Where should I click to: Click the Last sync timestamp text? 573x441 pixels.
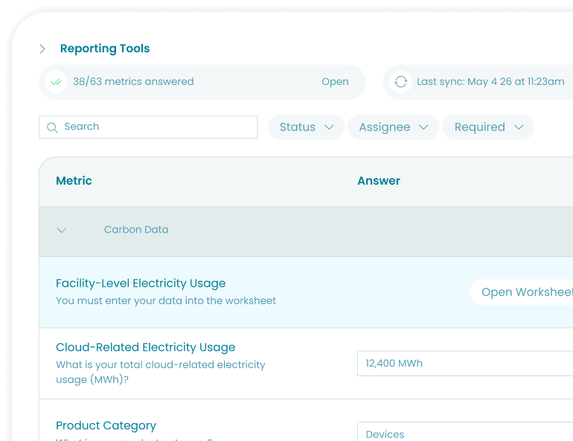point(490,81)
